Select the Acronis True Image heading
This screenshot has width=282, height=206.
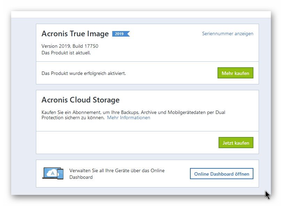pyautogui.click(x=75, y=34)
